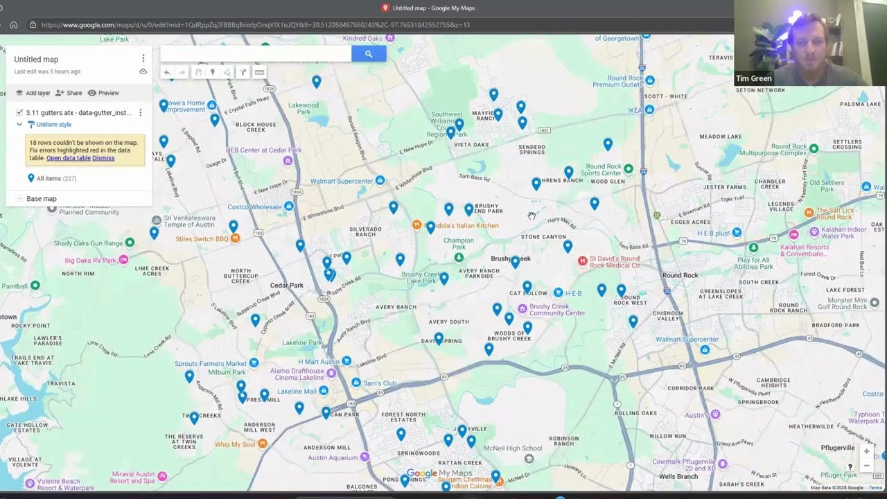The image size is (887, 499).
Task: Click the Terms link at map corner
Action: coord(875,488)
